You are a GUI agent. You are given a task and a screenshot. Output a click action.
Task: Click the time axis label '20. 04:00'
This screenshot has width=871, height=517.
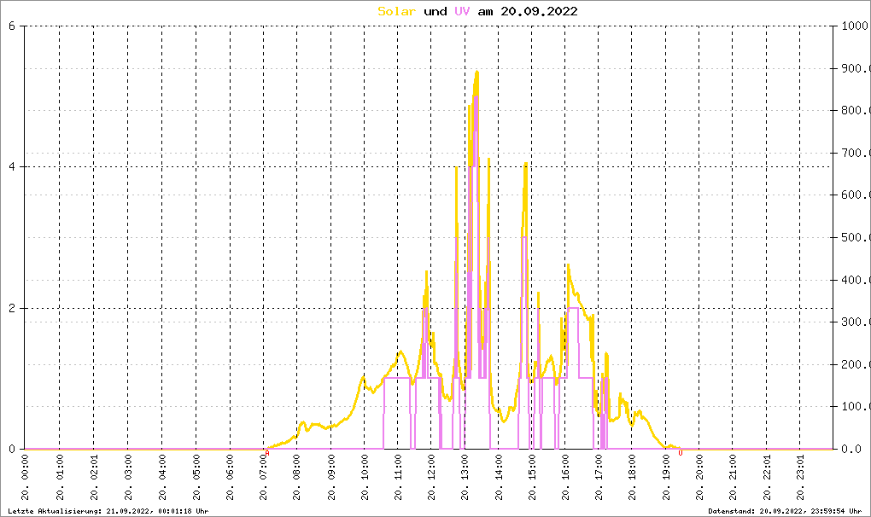tap(162, 478)
